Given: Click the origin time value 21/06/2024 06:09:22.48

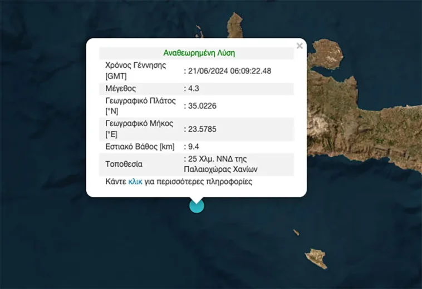Looking at the screenshot, I should point(229,71).
